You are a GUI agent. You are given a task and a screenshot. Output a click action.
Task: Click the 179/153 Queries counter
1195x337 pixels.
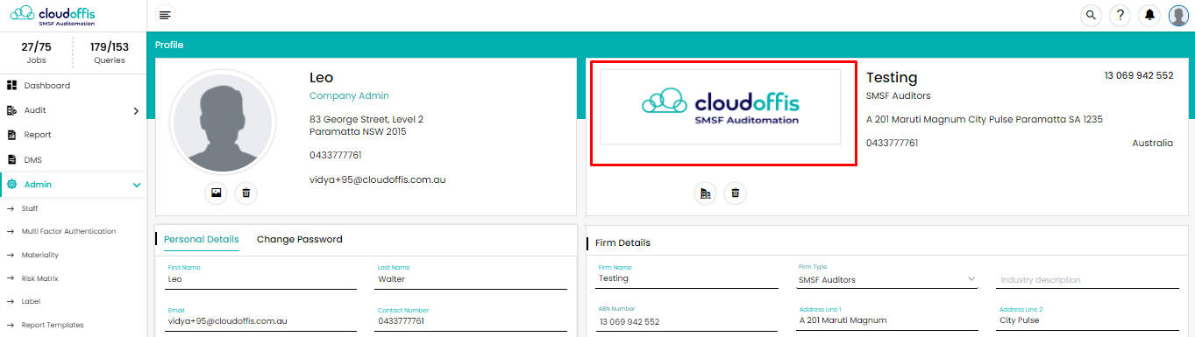[110, 53]
